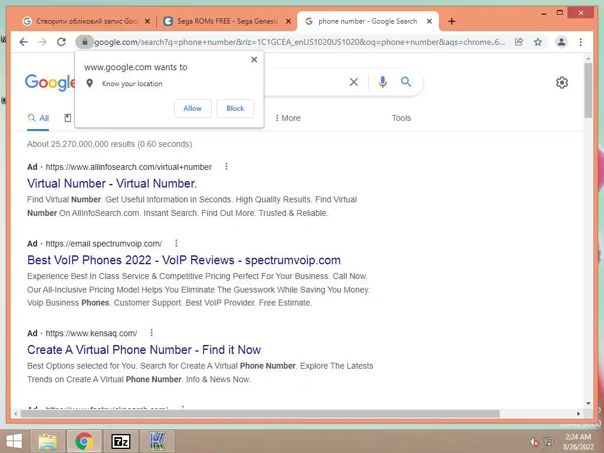This screenshot has width=604, height=453.
Task: Switch to Sega ROMs FREE tab
Action: (x=227, y=21)
